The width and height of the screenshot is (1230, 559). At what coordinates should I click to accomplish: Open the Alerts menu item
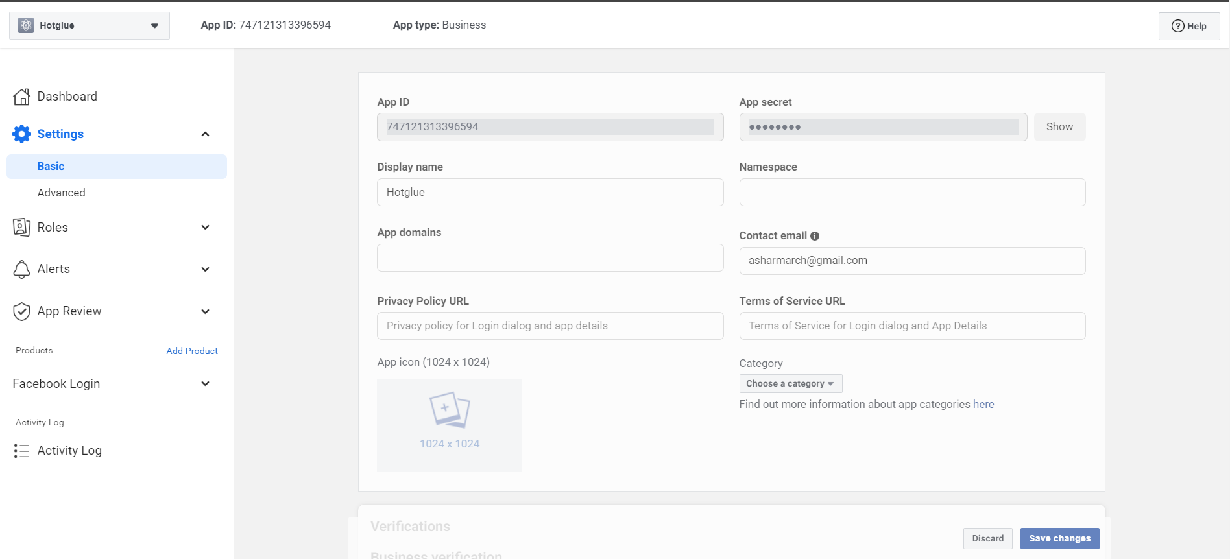[54, 269]
